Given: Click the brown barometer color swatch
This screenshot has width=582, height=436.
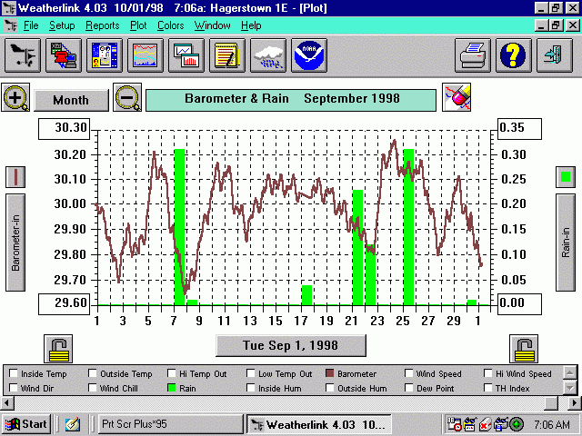Looking at the screenshot, I should tap(15, 177).
